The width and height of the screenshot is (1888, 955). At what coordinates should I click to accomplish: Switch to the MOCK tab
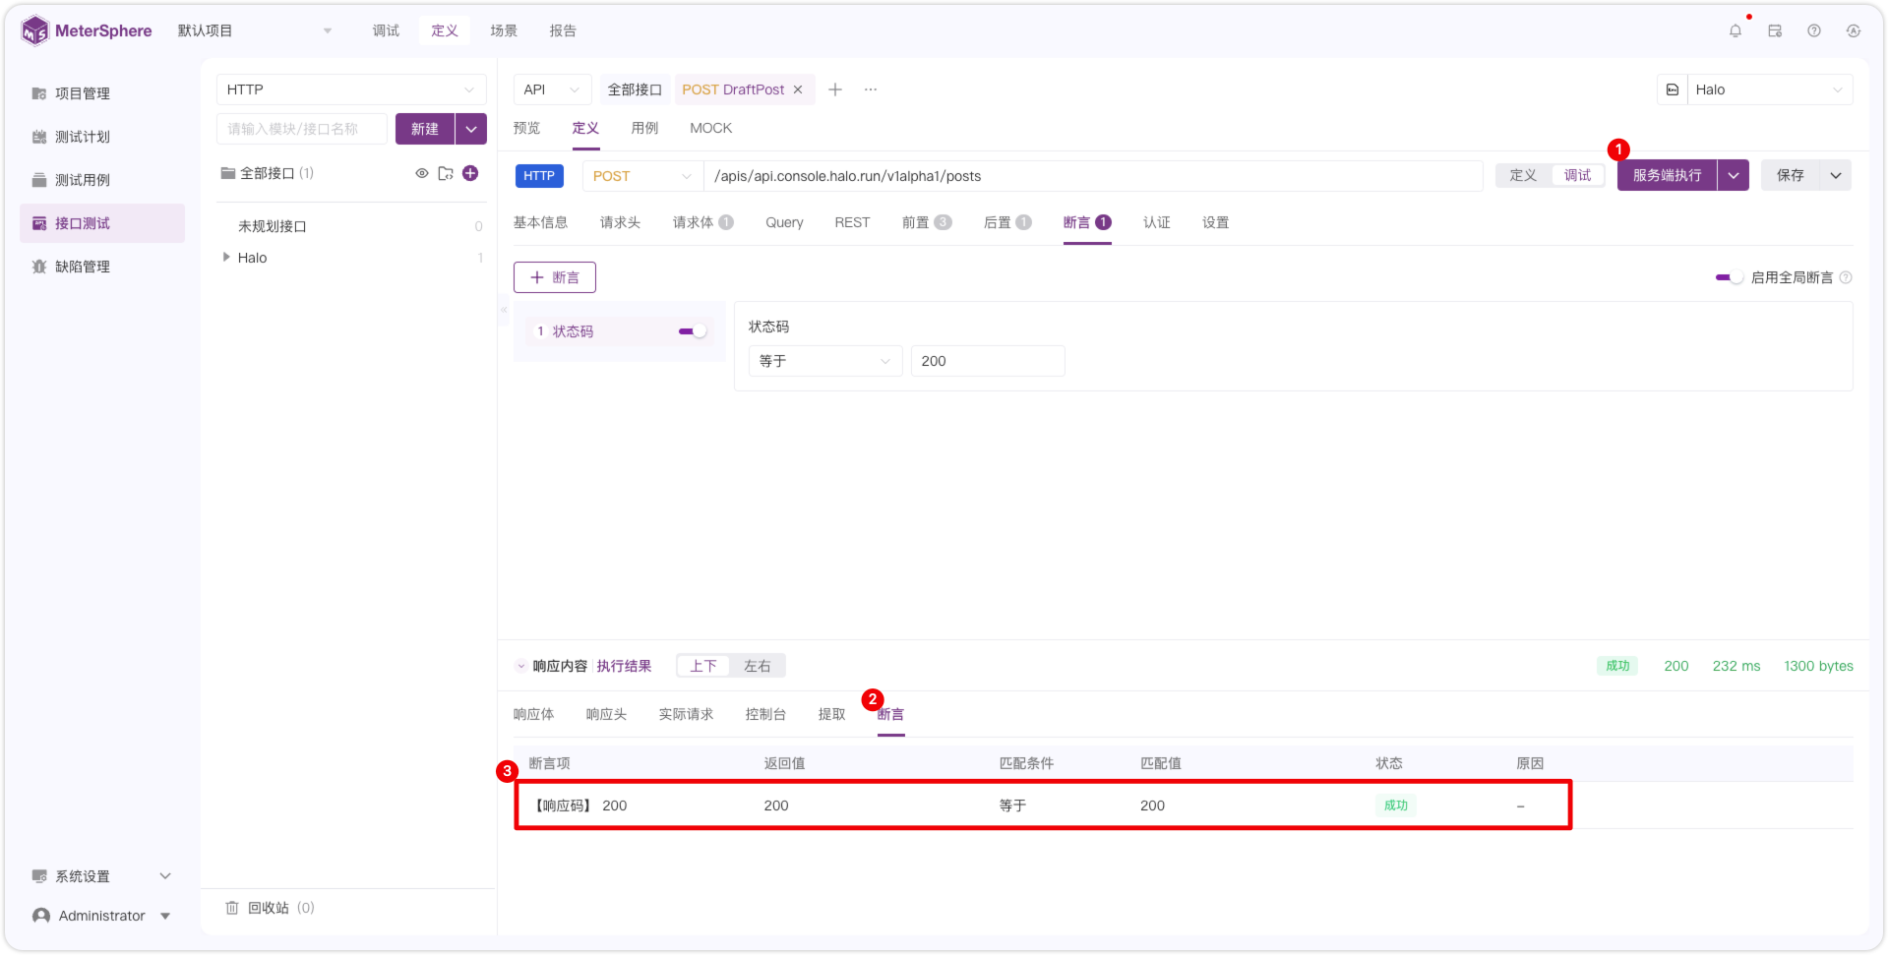[x=710, y=128]
